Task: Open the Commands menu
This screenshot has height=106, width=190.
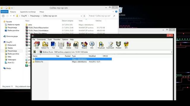Action: [x=41, y=39]
